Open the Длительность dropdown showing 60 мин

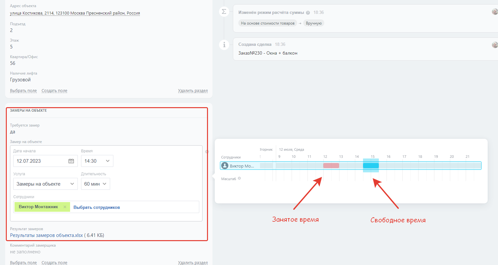96,184
